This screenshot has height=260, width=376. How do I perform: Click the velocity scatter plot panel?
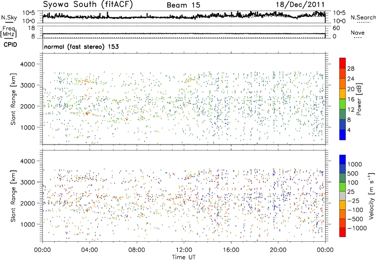184,195
